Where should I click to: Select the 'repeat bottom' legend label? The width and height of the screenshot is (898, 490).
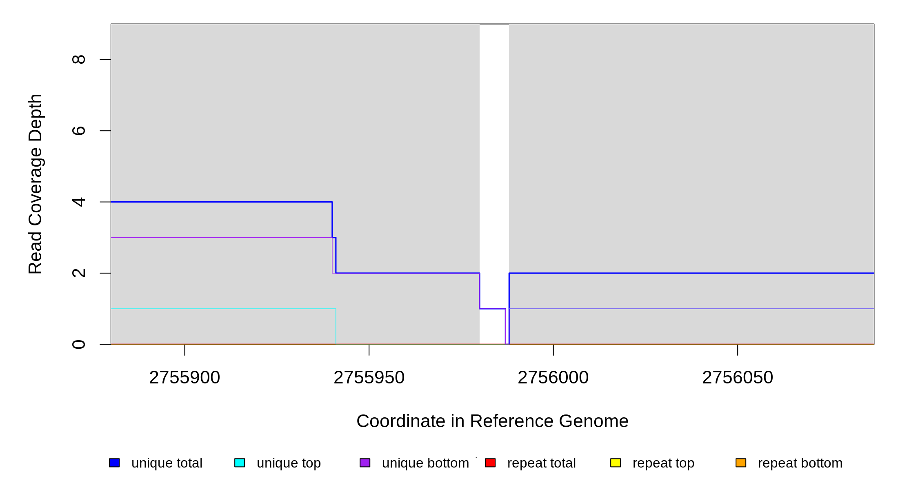click(x=800, y=463)
